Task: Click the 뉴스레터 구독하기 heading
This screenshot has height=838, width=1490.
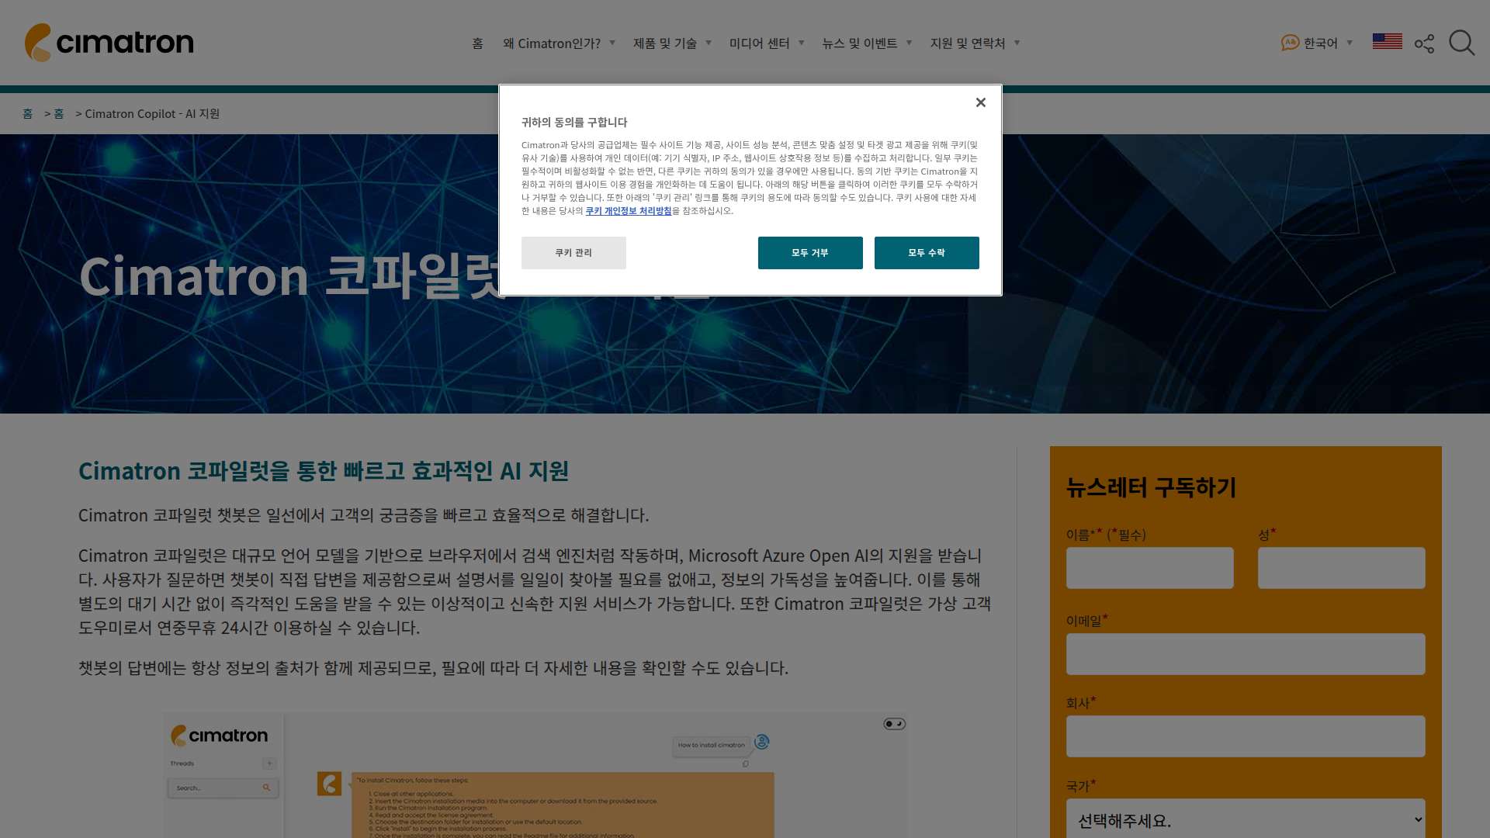Action: click(x=1151, y=487)
